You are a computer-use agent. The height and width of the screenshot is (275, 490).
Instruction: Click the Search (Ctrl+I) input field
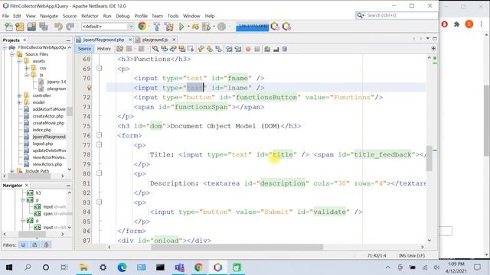click(401, 15)
